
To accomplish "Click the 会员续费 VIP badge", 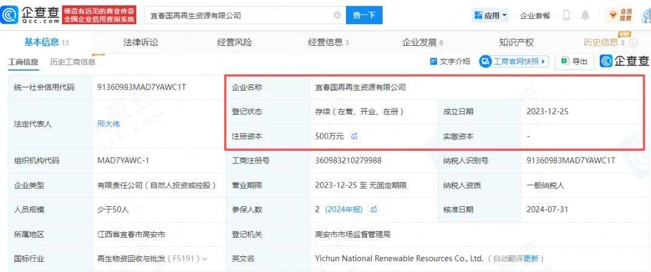I will point(620,15).
